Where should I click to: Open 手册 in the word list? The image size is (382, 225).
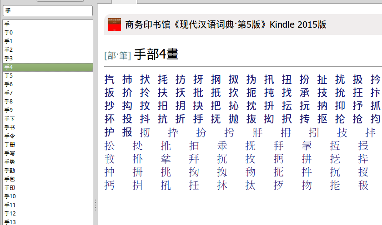pos(48,145)
